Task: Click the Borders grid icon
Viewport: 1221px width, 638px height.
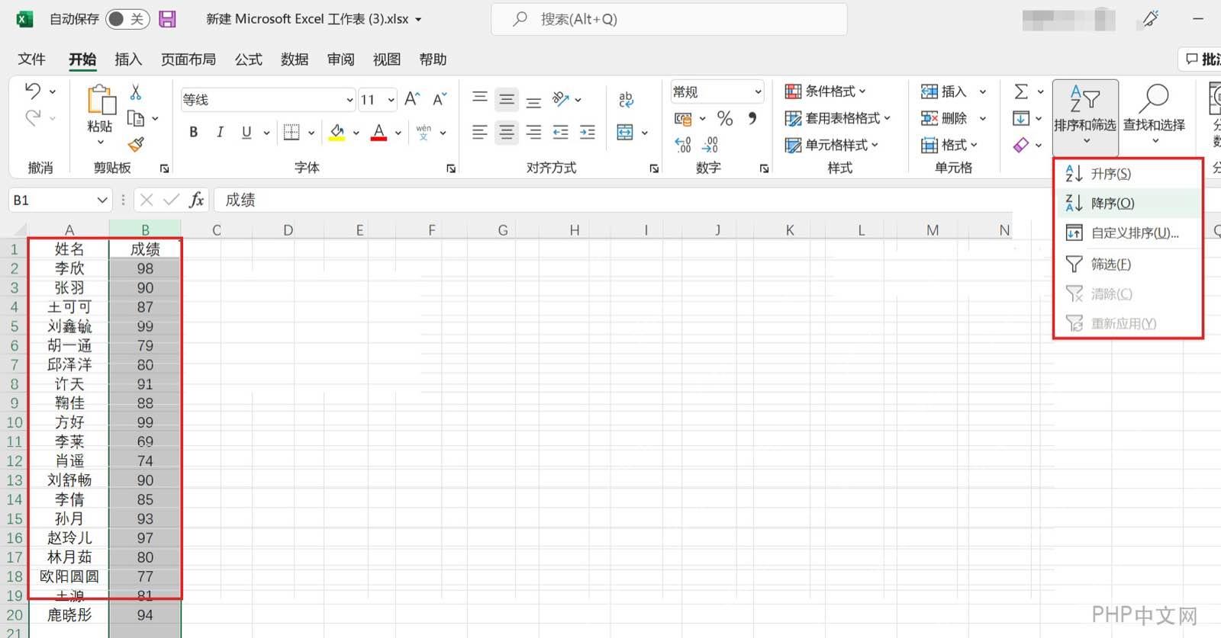Action: [292, 133]
